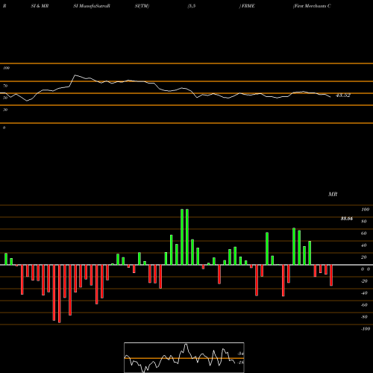Click the '30' level label on RSI axis
The width and height of the screenshot is (373, 373).
pyautogui.click(x=5, y=110)
